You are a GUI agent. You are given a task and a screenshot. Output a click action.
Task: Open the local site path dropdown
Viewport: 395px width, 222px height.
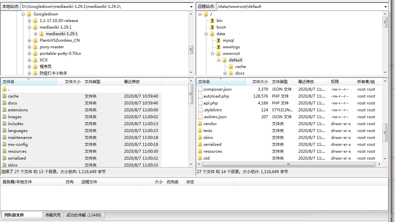pyautogui.click(x=191, y=7)
